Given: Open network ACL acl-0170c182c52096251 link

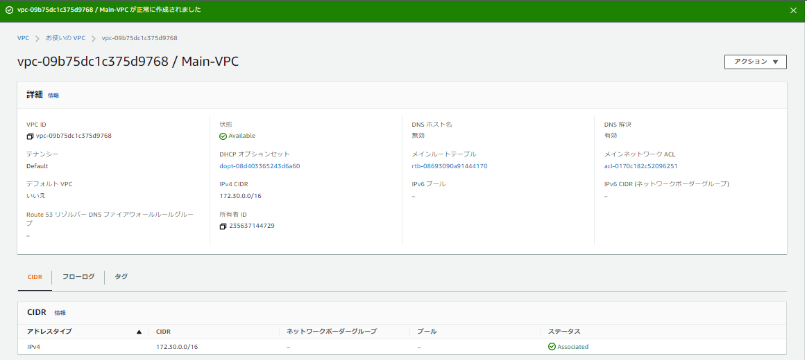Looking at the screenshot, I should (640, 166).
